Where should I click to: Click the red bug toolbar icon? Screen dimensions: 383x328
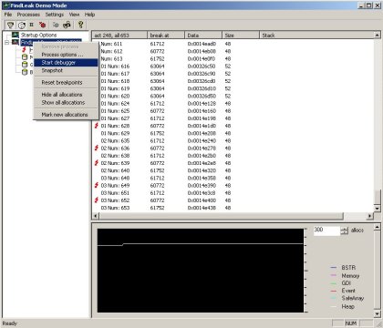[x=42, y=25]
